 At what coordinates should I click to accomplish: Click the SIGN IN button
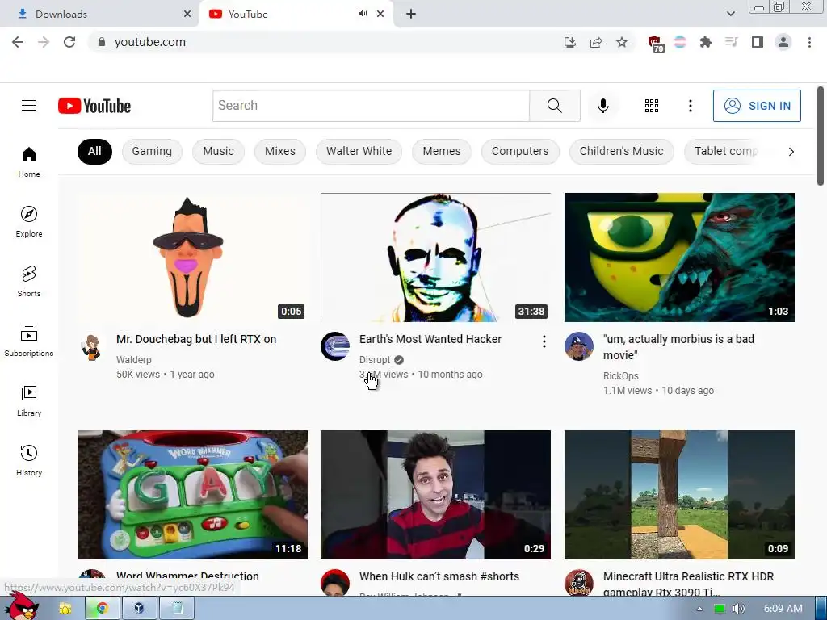click(757, 106)
